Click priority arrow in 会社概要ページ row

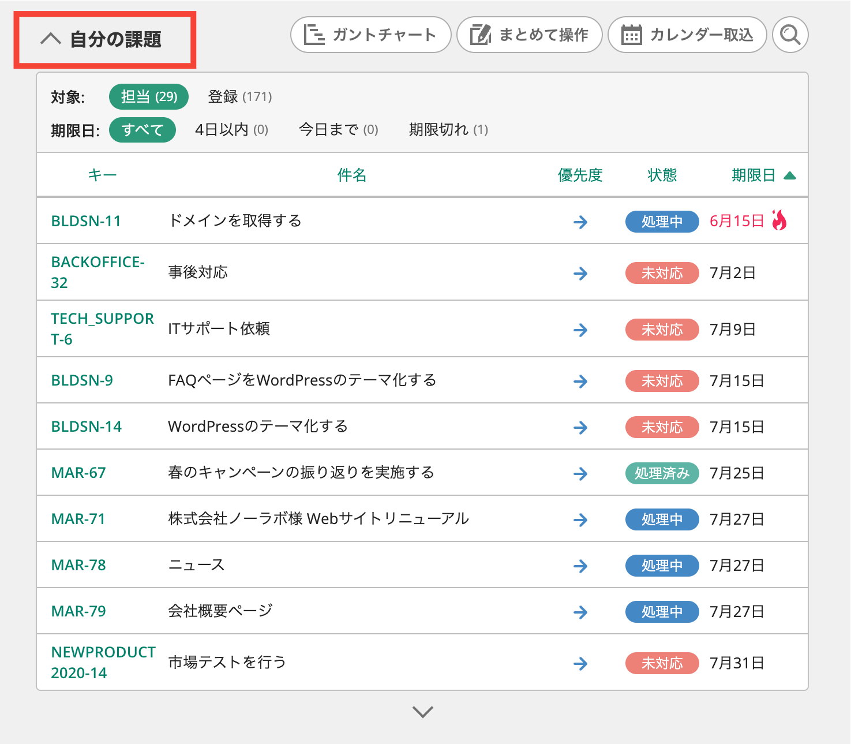(580, 612)
